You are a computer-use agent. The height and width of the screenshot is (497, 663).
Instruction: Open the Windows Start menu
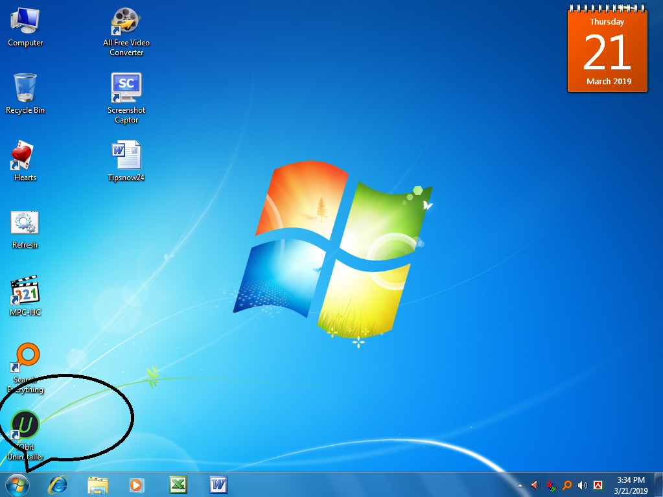17,485
